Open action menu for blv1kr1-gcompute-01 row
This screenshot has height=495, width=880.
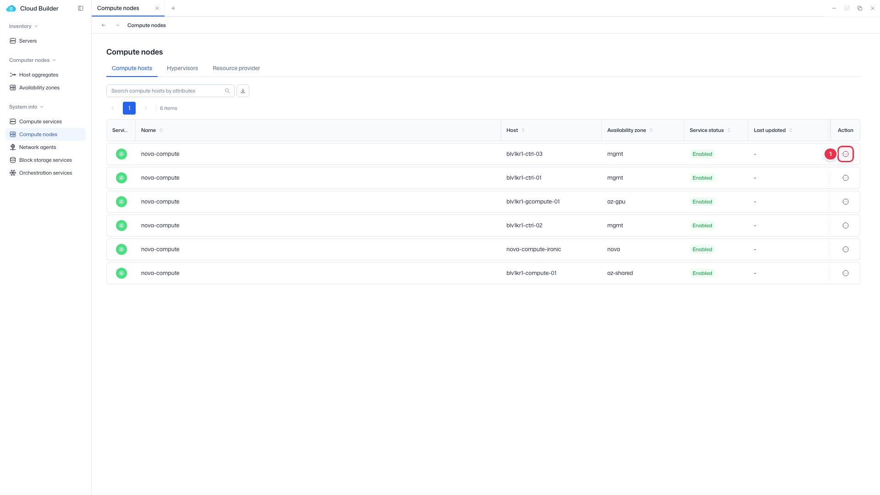pyautogui.click(x=846, y=202)
